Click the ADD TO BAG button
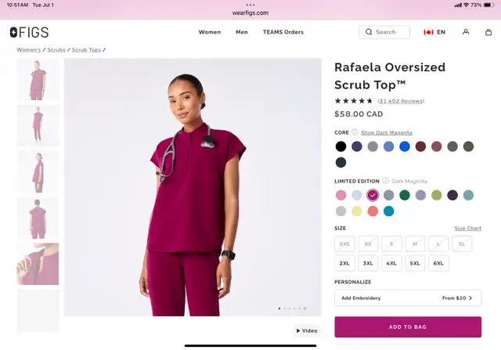This screenshot has width=501, height=350. [408, 327]
